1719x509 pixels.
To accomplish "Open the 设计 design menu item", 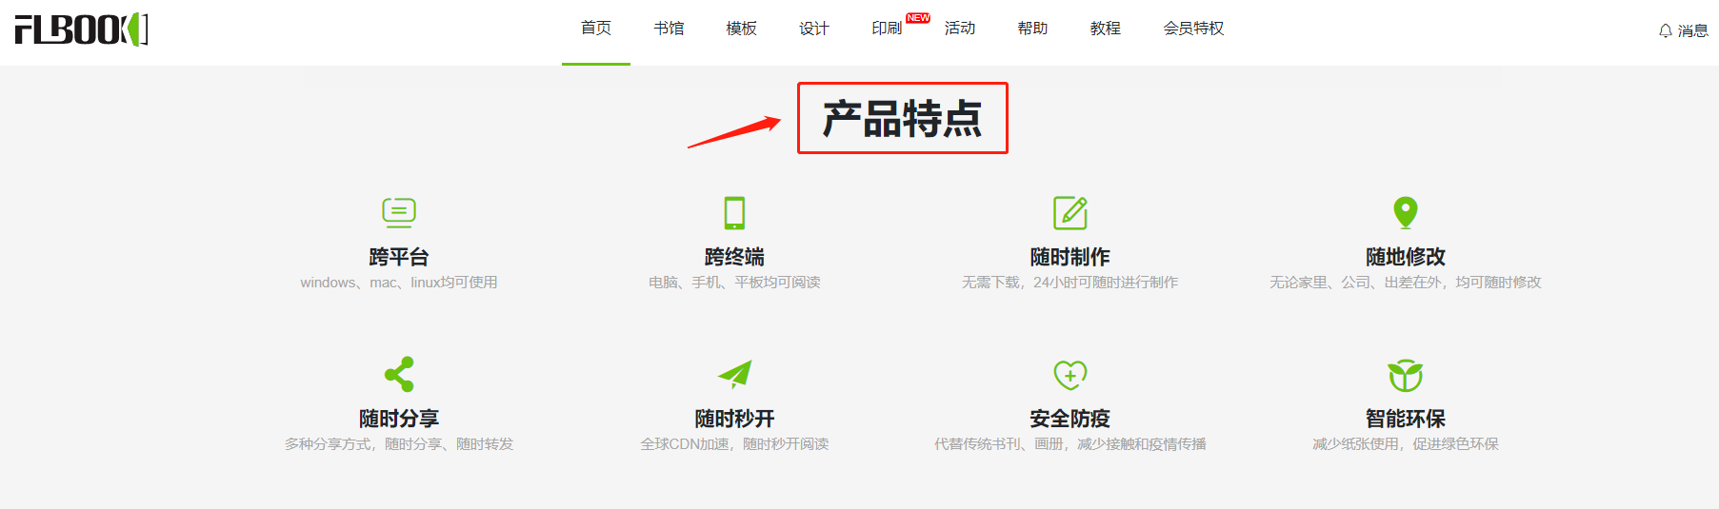I will coord(814,29).
